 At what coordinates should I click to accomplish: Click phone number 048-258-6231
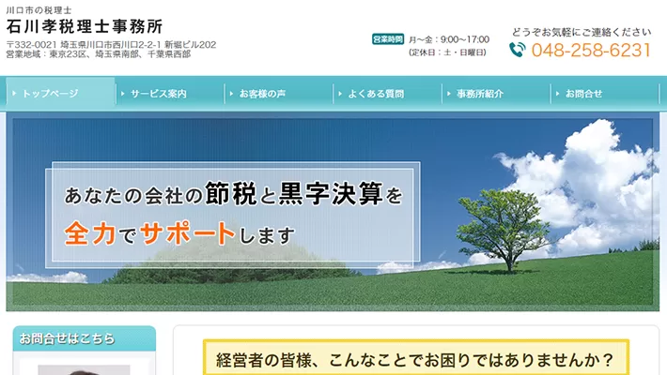tap(591, 51)
